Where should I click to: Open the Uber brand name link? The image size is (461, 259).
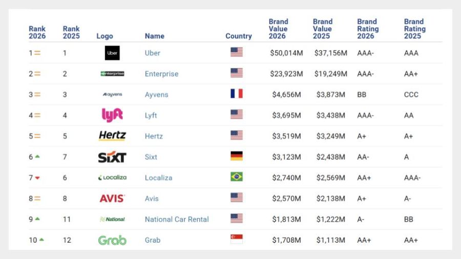coord(153,53)
